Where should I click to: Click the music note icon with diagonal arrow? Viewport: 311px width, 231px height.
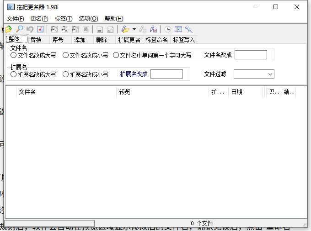(x=64, y=29)
